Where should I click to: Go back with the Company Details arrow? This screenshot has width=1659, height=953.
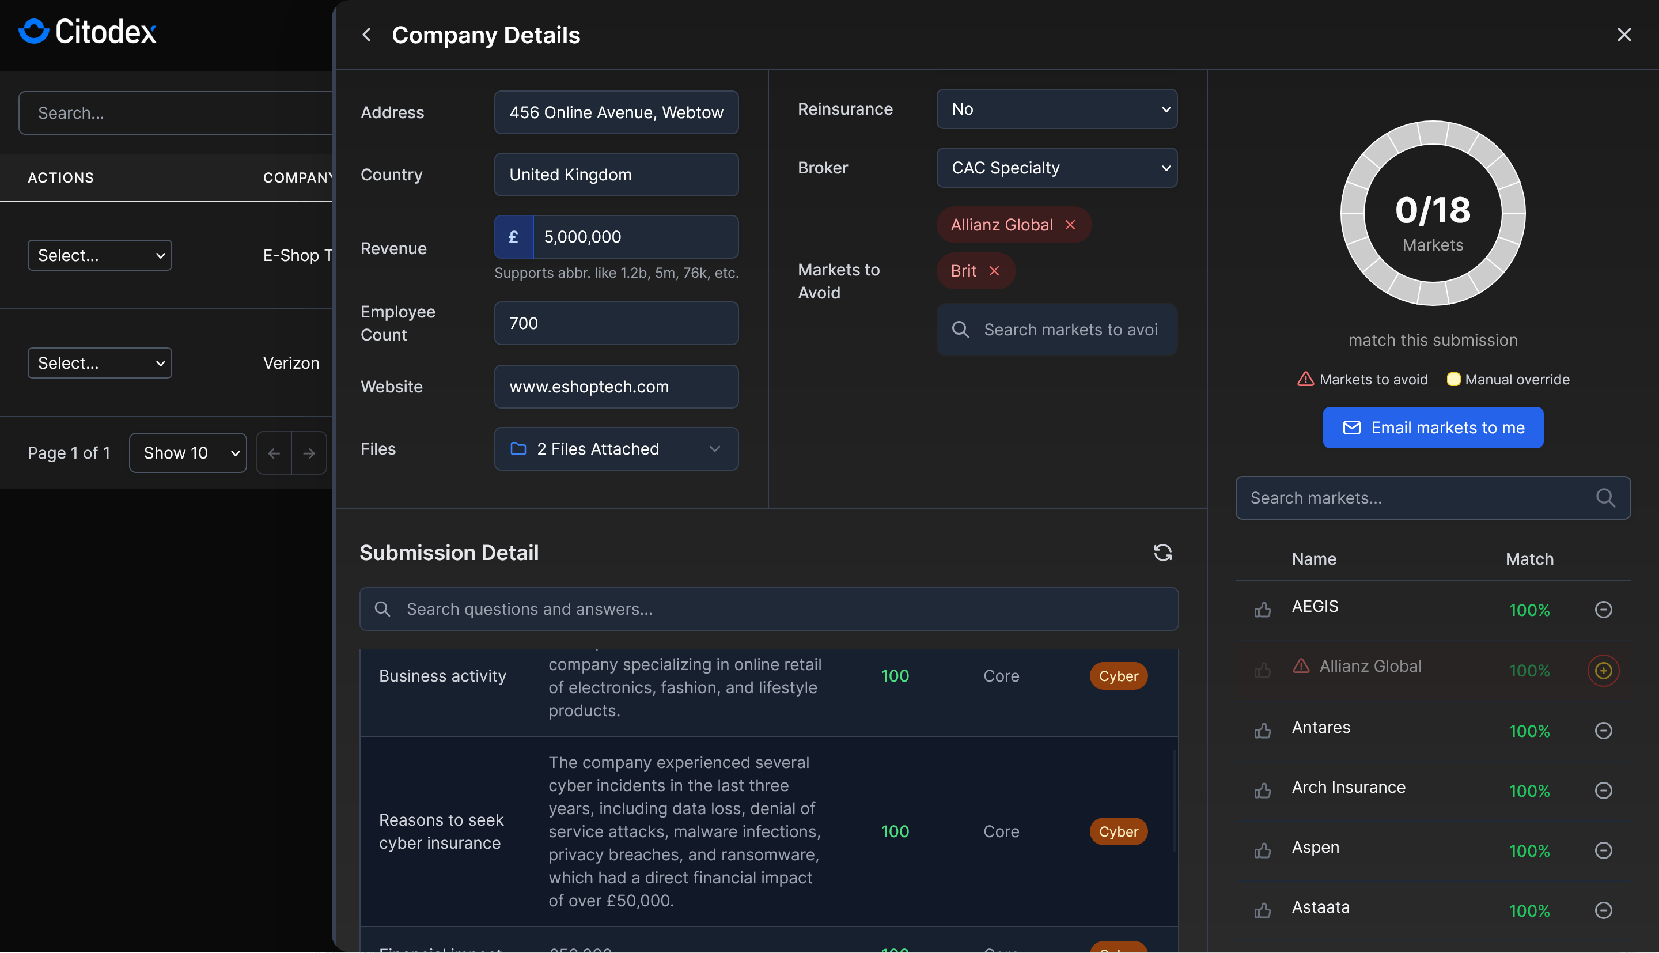367,35
